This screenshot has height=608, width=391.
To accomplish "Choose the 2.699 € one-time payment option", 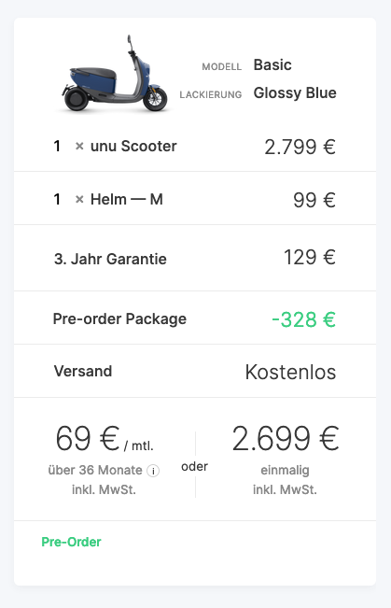I will click(x=286, y=460).
